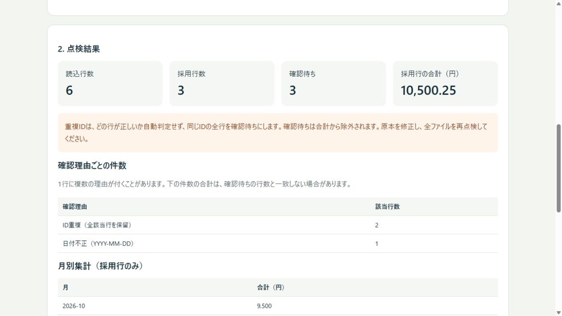This screenshot has width=562, height=316.
Task: Click the '採用行の合計（円）' card label
Action: pos(430,74)
